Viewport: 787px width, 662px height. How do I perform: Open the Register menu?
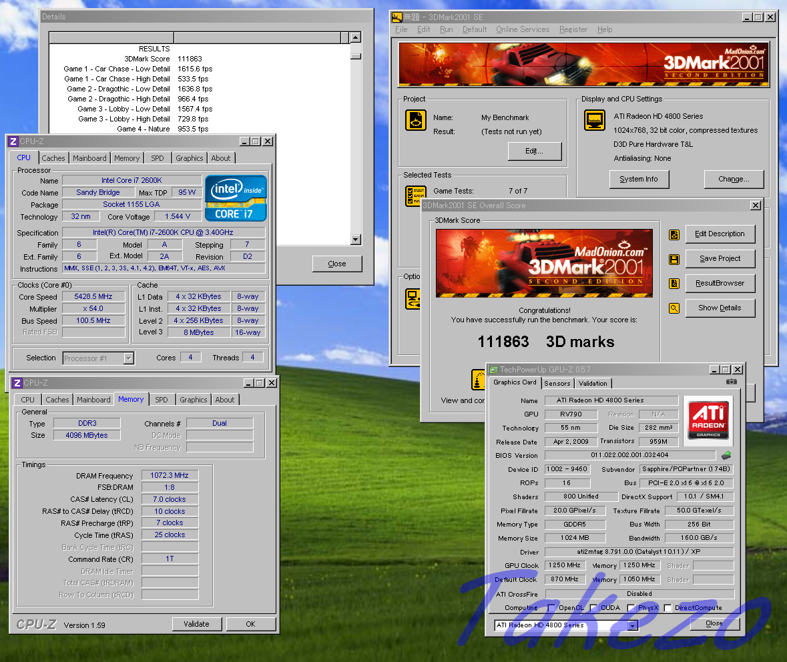tap(573, 29)
